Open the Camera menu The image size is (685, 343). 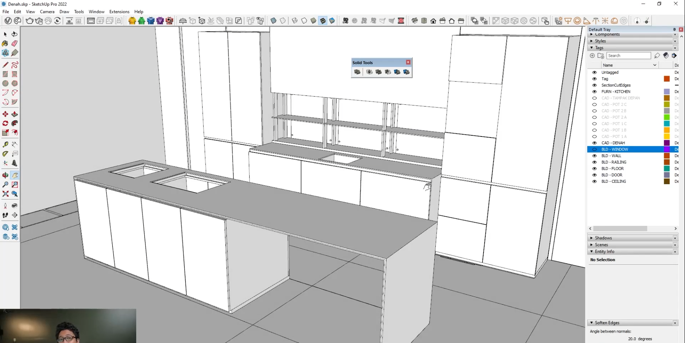(47, 12)
